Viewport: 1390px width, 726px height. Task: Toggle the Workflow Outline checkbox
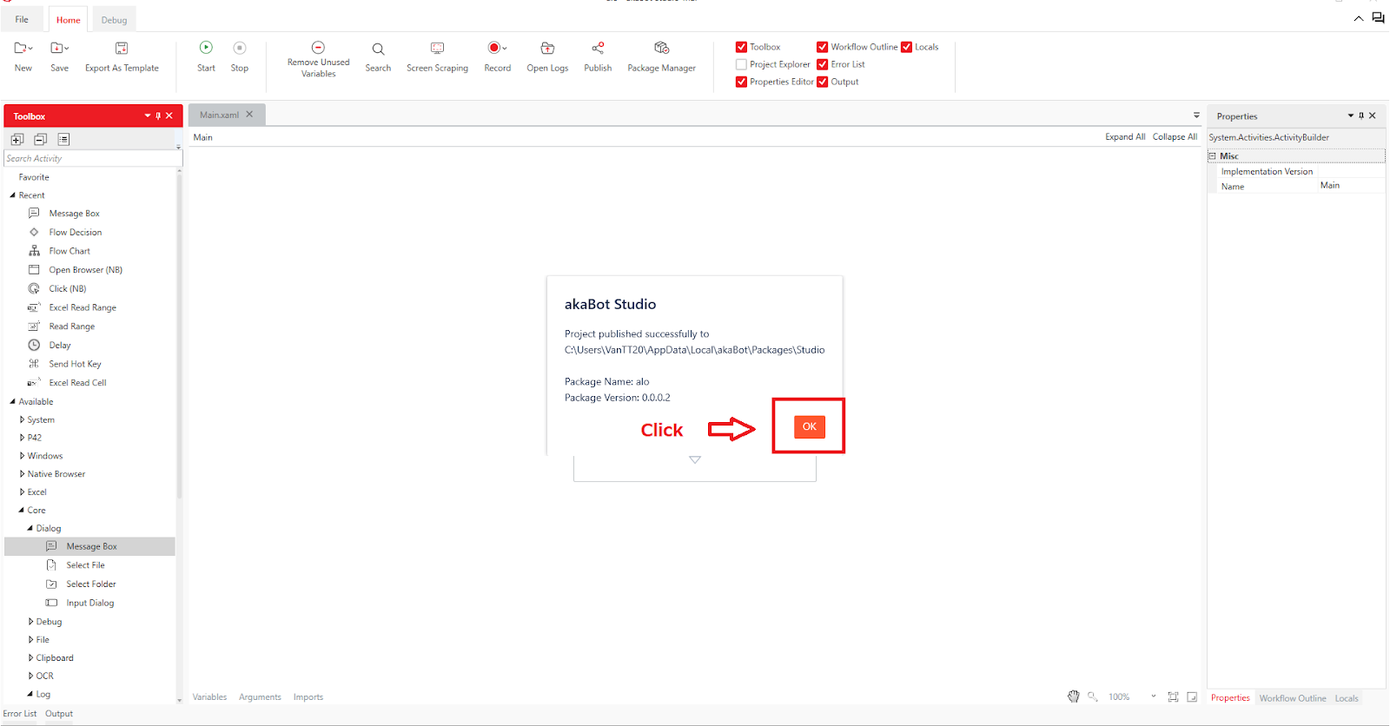coord(822,47)
